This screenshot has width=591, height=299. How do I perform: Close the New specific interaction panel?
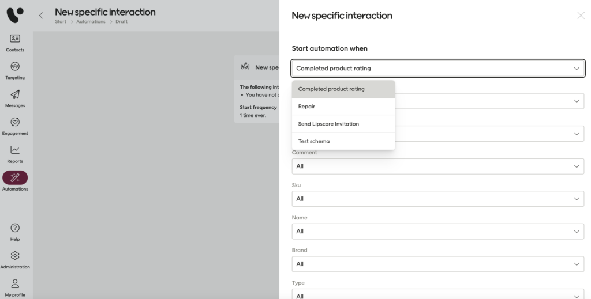click(581, 16)
